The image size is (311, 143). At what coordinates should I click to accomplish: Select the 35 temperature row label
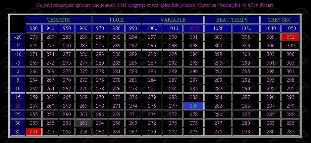click(18, 132)
